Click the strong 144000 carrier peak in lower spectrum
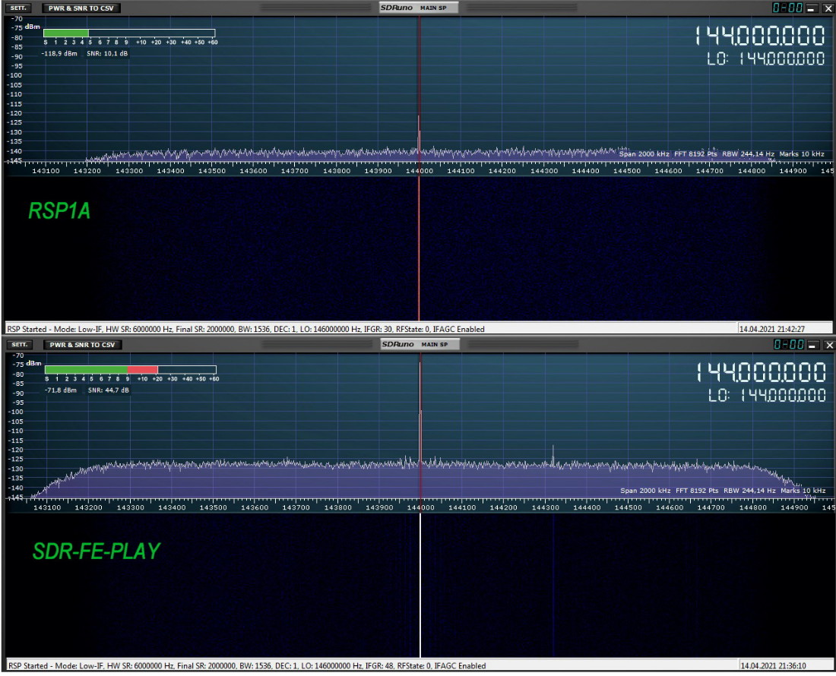This screenshot has height=676, width=836. click(x=420, y=413)
